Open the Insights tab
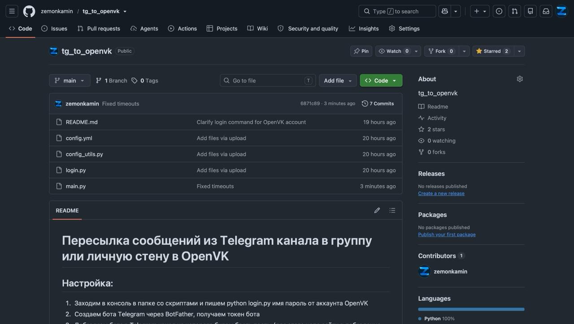Image resolution: width=574 pixels, height=324 pixels. (364, 29)
